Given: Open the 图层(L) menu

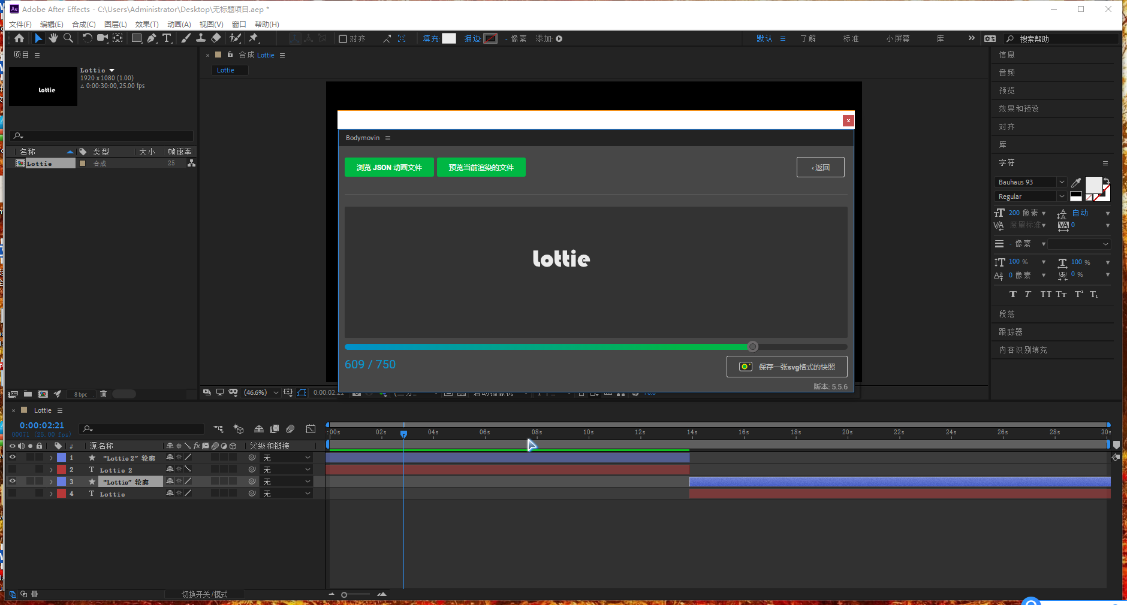Looking at the screenshot, I should [116, 25].
